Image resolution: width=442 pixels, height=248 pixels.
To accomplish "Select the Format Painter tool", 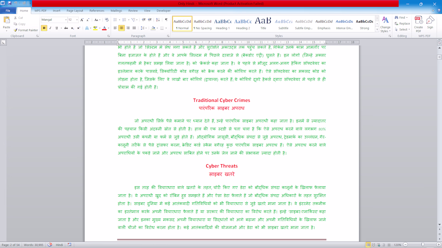I will point(26,30).
